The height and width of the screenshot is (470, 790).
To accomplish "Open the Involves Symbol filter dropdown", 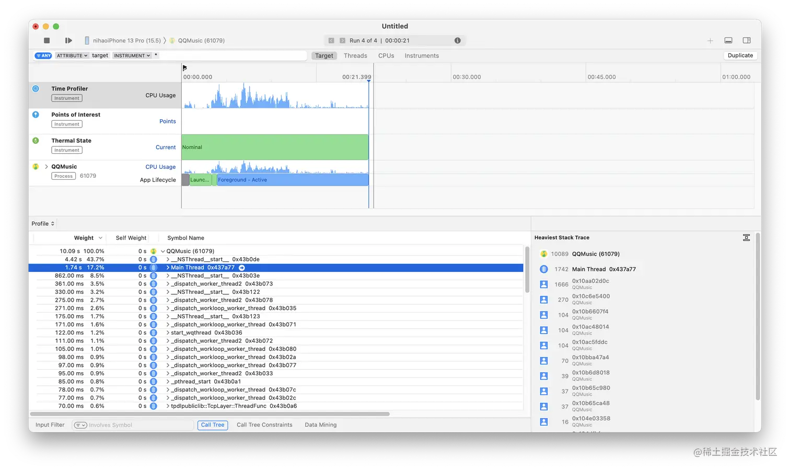I will point(80,425).
